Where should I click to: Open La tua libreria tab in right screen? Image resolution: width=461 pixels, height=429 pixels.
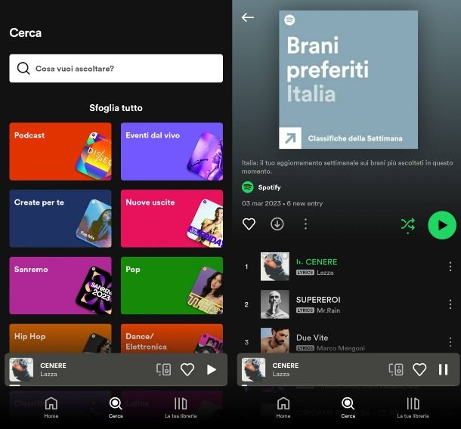[x=413, y=408]
